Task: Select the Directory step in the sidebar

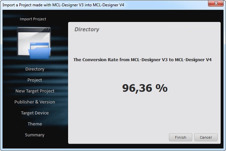Action: point(35,69)
